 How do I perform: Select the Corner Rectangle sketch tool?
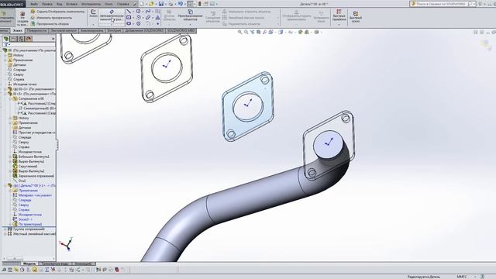(129, 17)
